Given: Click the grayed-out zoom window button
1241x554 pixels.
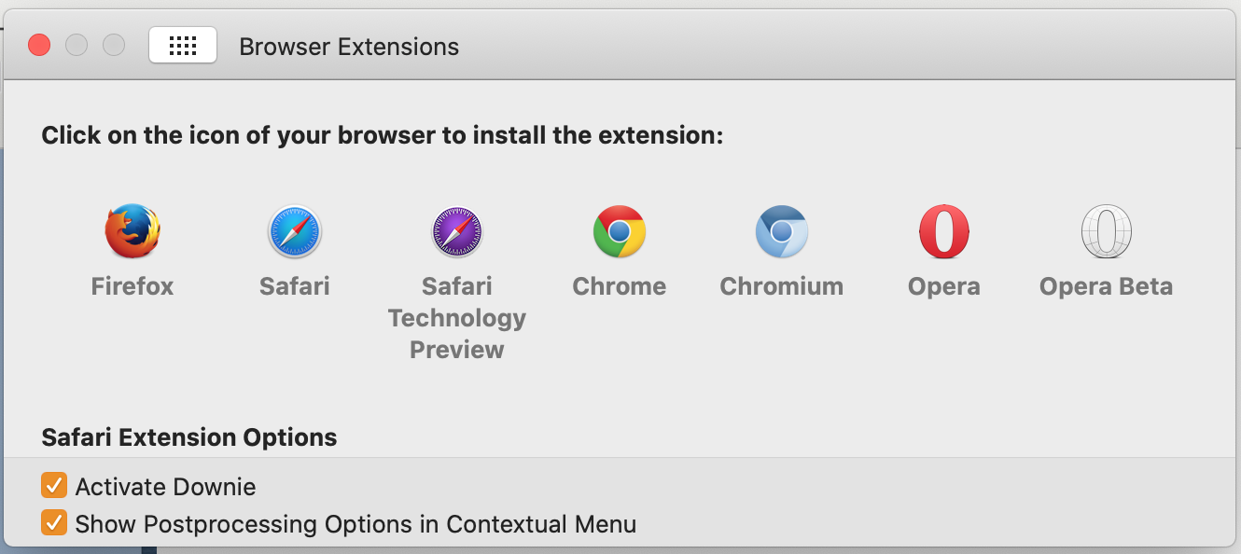Looking at the screenshot, I should point(114,45).
